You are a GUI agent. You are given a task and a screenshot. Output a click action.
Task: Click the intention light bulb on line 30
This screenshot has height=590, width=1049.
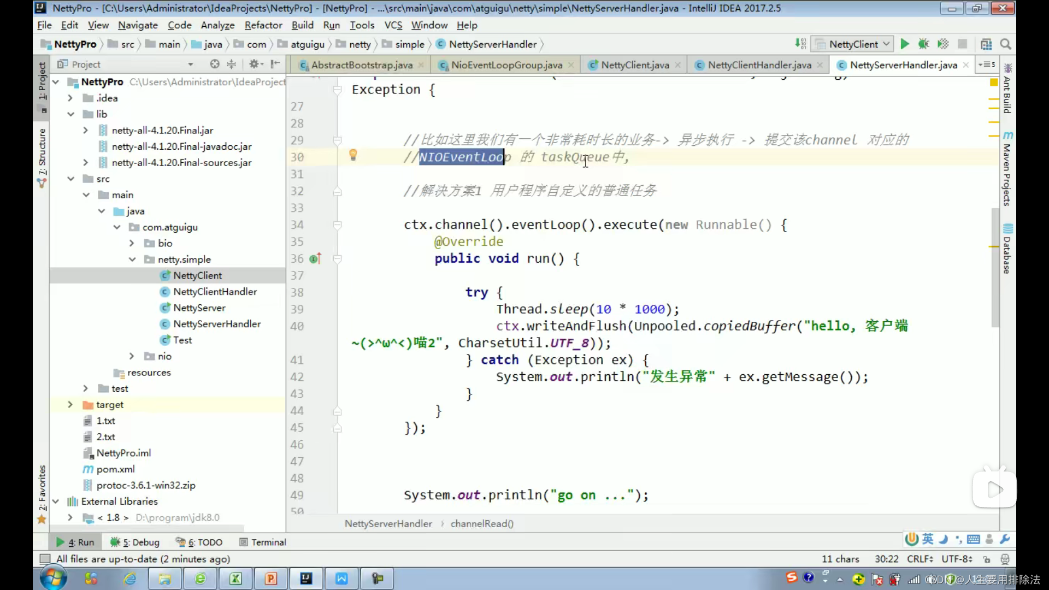click(x=353, y=155)
